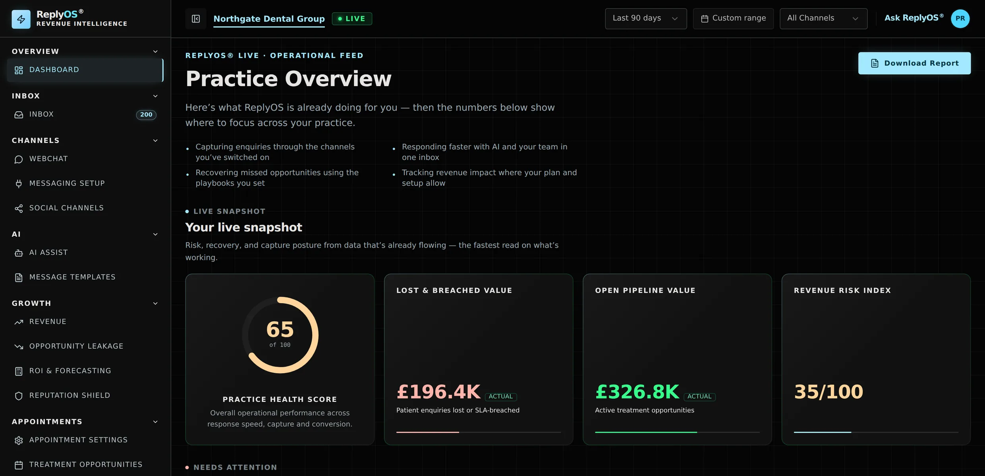Open Treatment Opportunities label
This screenshot has height=476, width=985.
tap(86, 464)
